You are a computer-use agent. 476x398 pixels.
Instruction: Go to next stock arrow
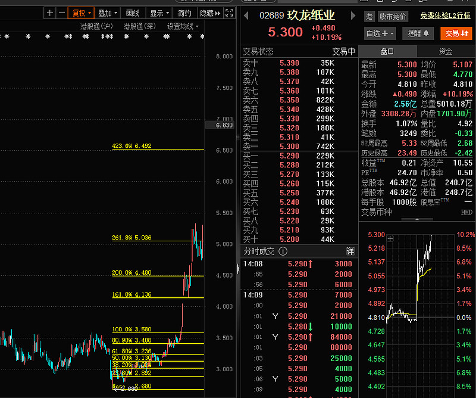tap(353, 15)
